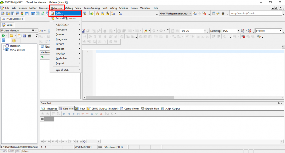Open the Utilities menu

[124, 8]
